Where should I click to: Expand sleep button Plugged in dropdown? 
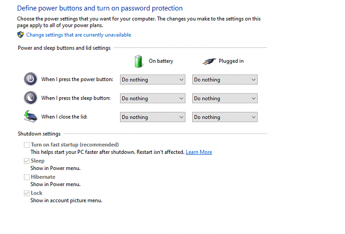pos(224,98)
